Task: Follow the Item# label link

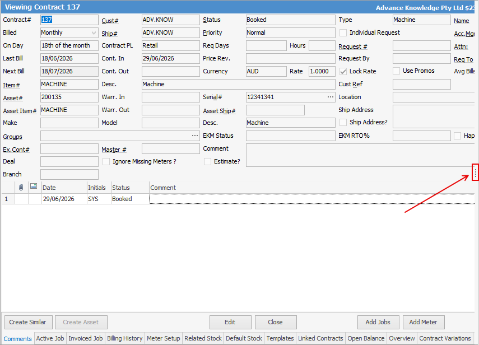Action: point(11,85)
